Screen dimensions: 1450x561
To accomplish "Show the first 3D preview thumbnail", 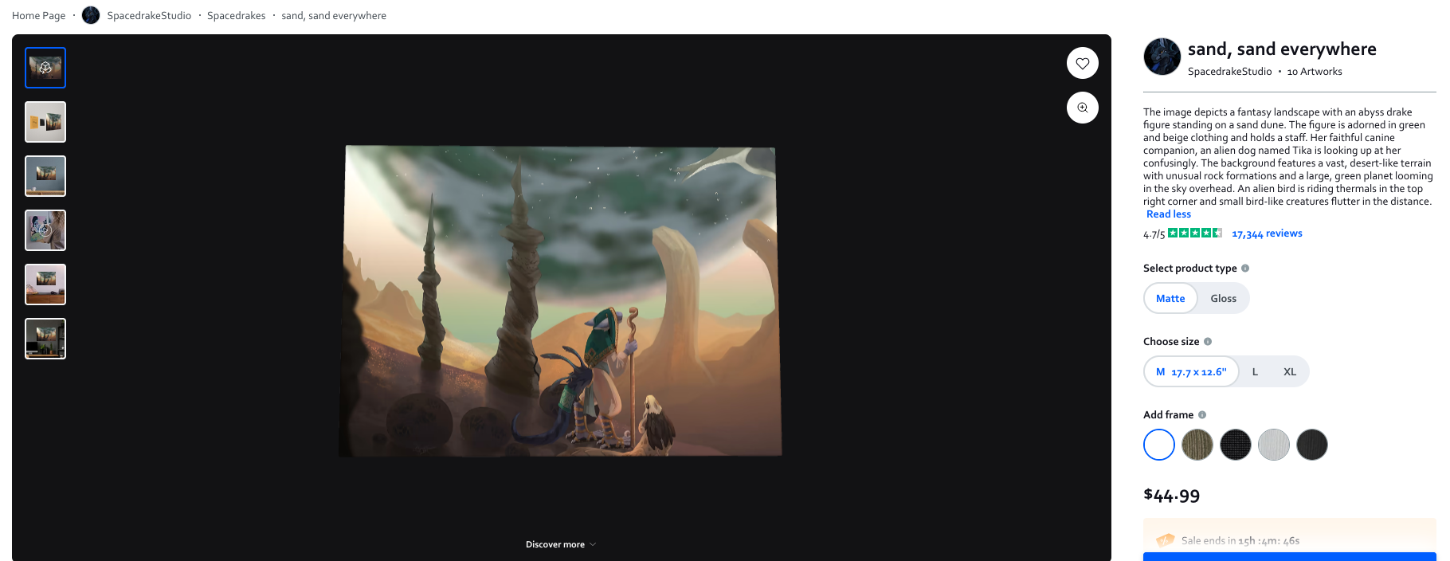I will [x=45, y=68].
